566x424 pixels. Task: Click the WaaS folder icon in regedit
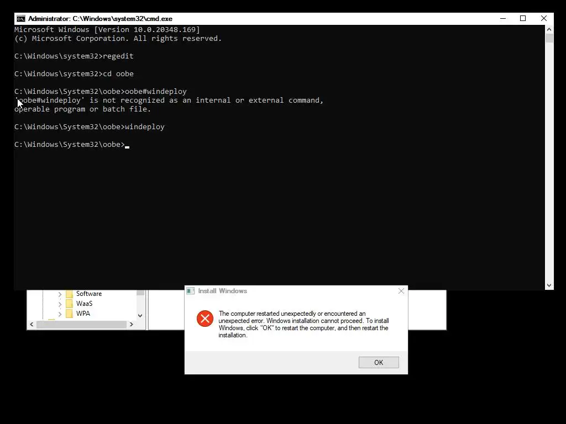coord(69,304)
